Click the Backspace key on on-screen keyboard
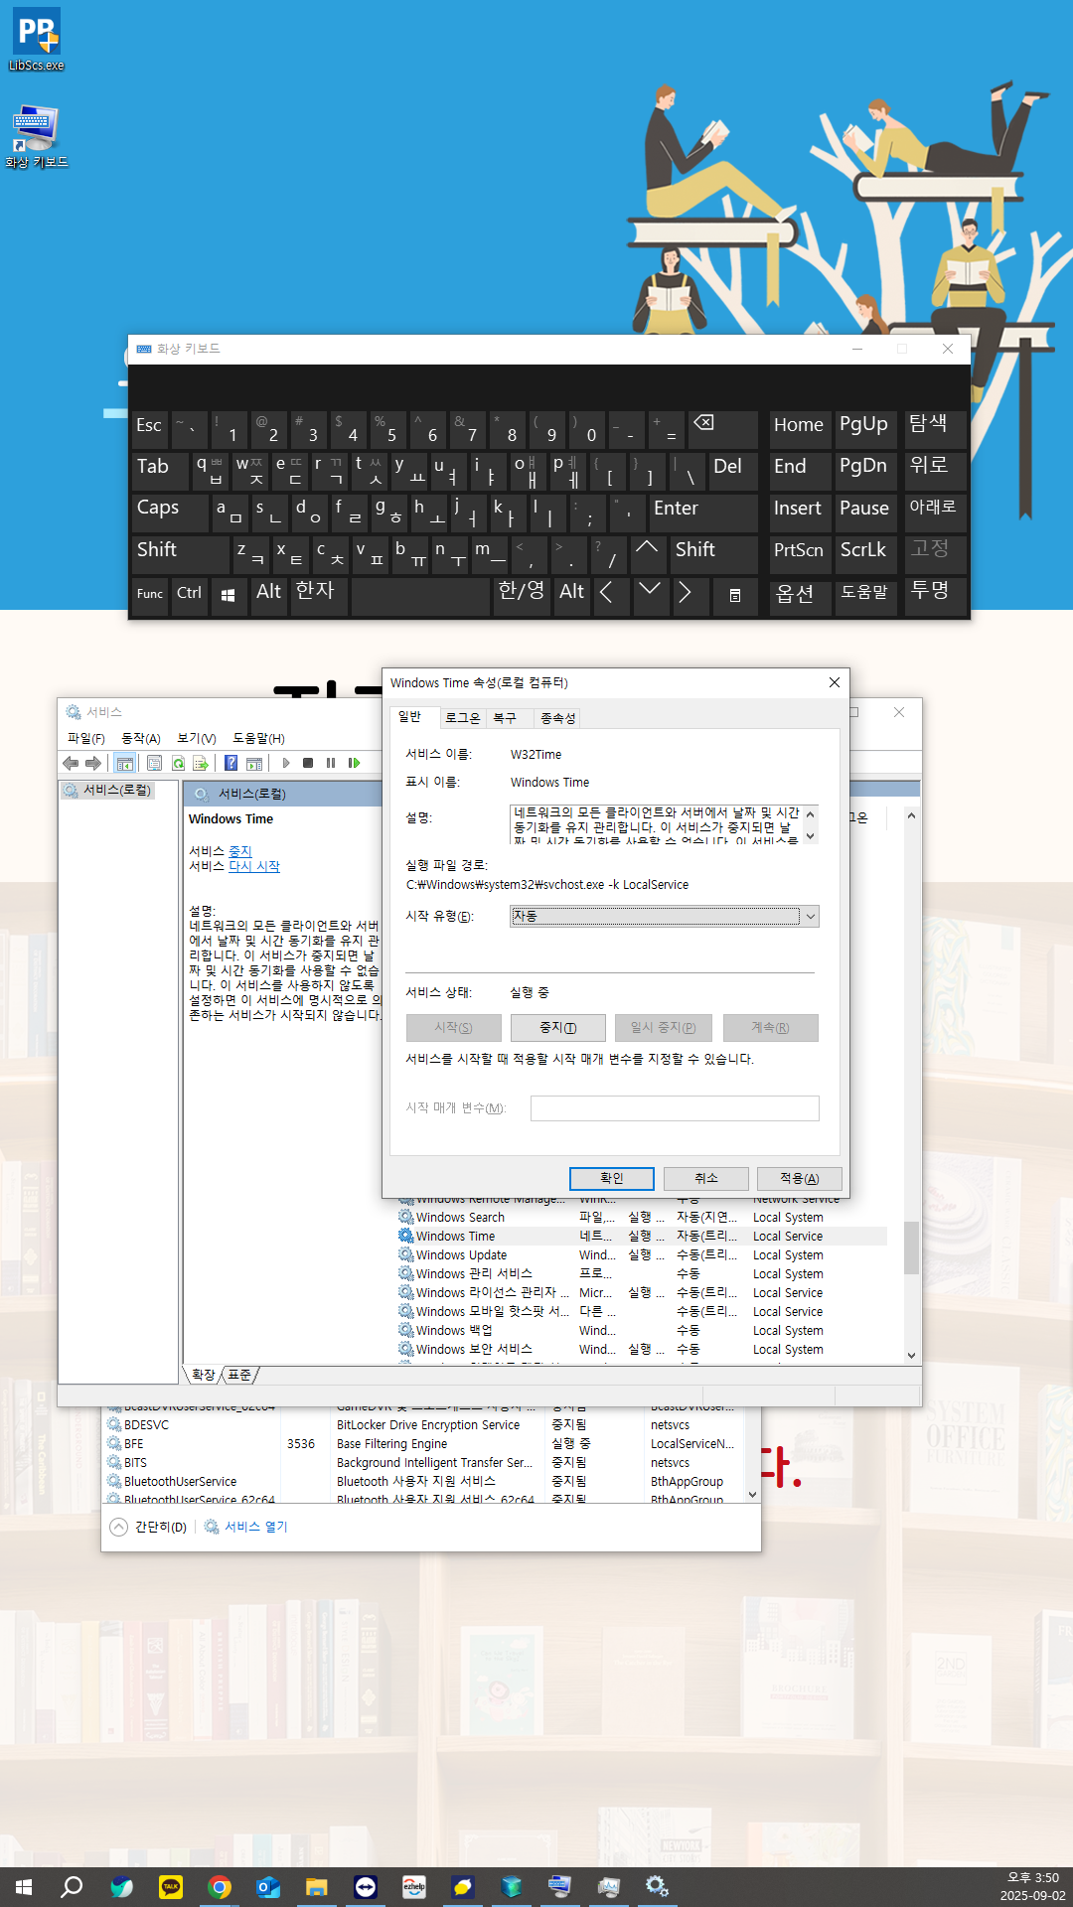The height and width of the screenshot is (1907, 1073). click(x=723, y=429)
